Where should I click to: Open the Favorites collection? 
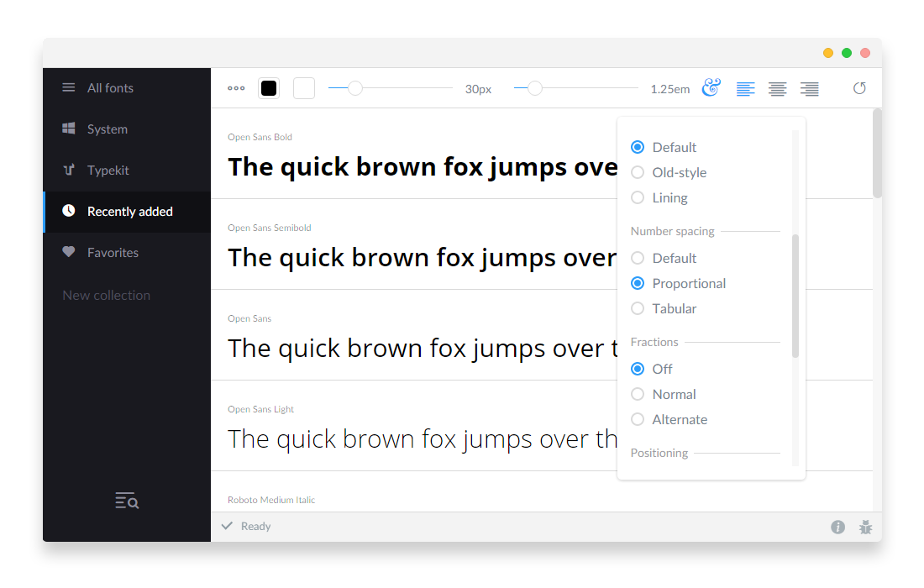coord(127,253)
